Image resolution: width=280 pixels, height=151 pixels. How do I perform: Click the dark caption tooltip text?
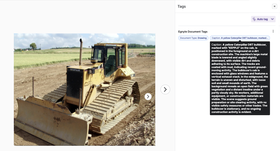tap(240, 78)
